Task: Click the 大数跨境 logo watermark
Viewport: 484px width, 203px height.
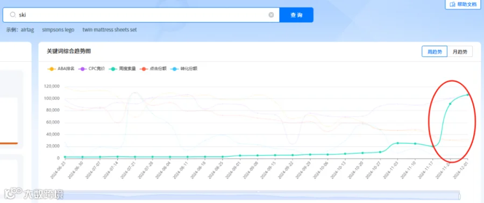Action: (x=34, y=193)
